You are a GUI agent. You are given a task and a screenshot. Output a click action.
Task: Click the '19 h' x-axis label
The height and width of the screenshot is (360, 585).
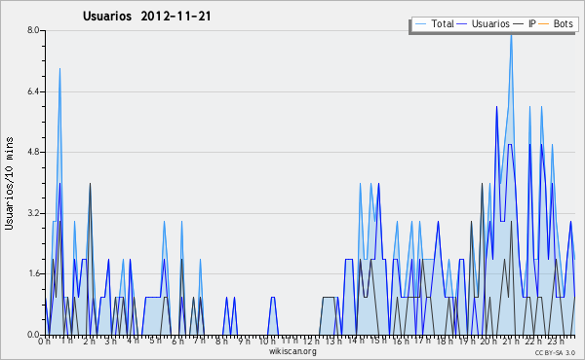(x=466, y=342)
